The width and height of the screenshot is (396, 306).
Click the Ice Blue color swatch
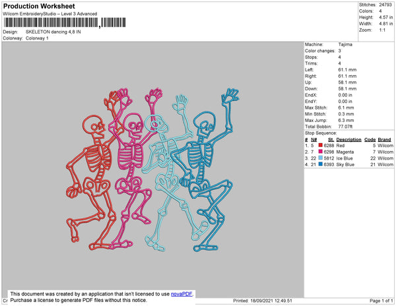tap(320, 158)
